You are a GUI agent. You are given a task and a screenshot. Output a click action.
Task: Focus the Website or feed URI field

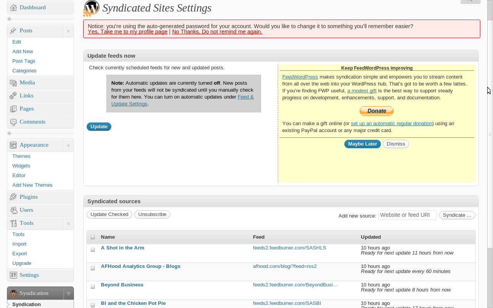[x=407, y=215]
